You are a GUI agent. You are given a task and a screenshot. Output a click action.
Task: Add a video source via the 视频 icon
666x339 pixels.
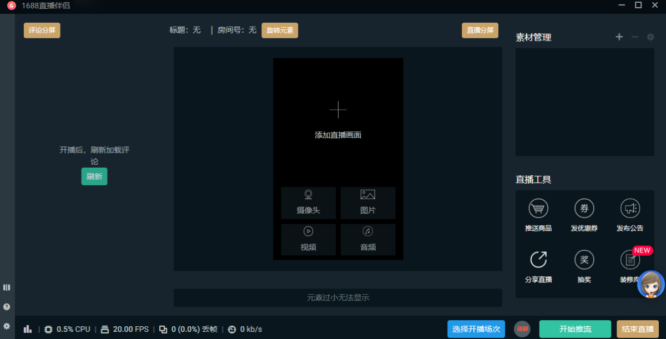point(308,240)
